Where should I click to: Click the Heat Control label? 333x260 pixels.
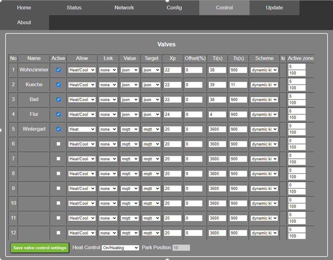(x=86, y=247)
